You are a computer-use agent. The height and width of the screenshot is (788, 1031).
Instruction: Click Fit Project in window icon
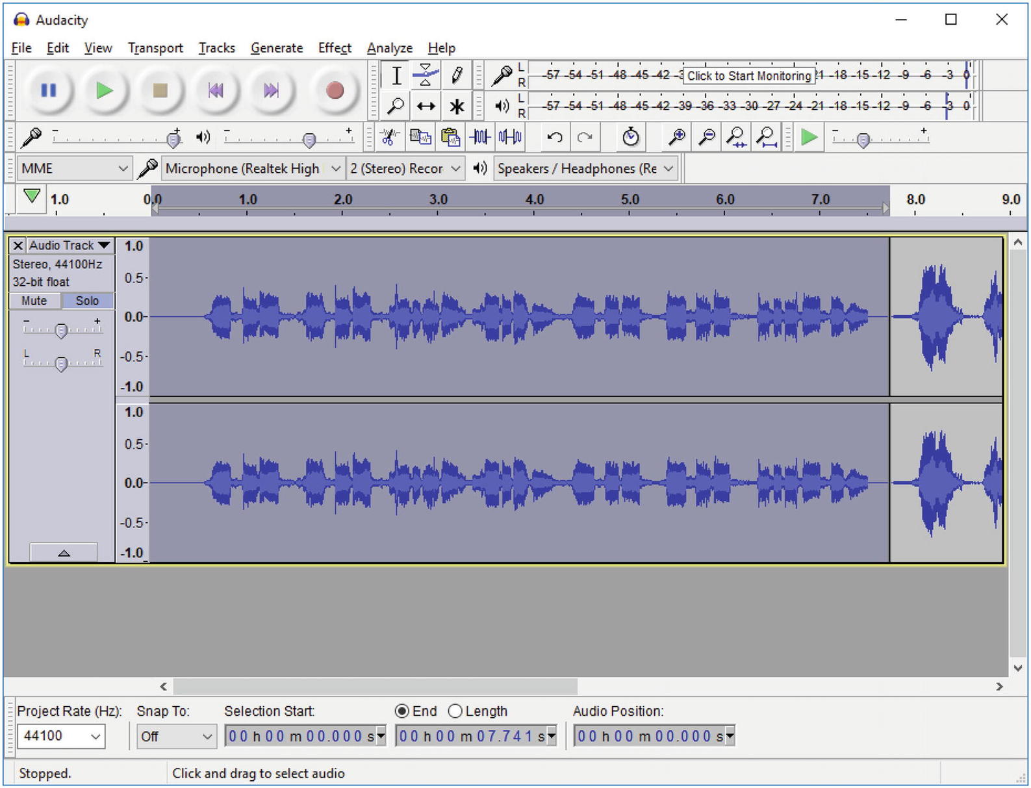(x=767, y=137)
